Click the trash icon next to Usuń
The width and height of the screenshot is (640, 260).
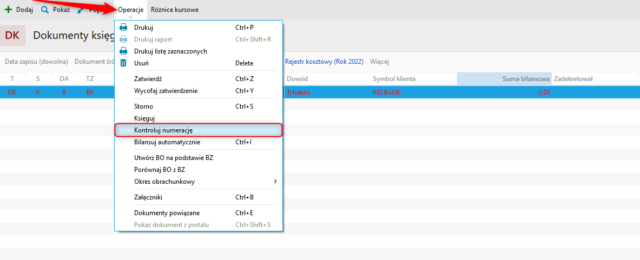(123, 63)
